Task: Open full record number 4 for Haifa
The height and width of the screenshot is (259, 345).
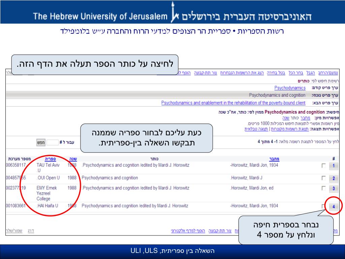Action: click(x=334, y=207)
